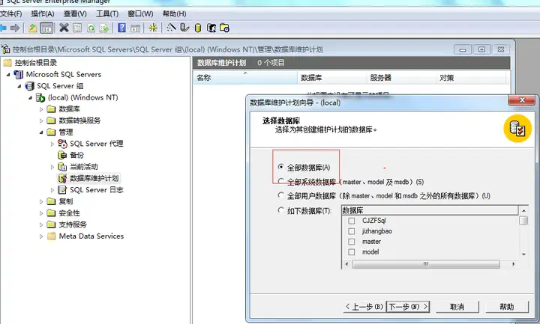
Task: Open the 操作(A) menu
Action: tap(43, 13)
